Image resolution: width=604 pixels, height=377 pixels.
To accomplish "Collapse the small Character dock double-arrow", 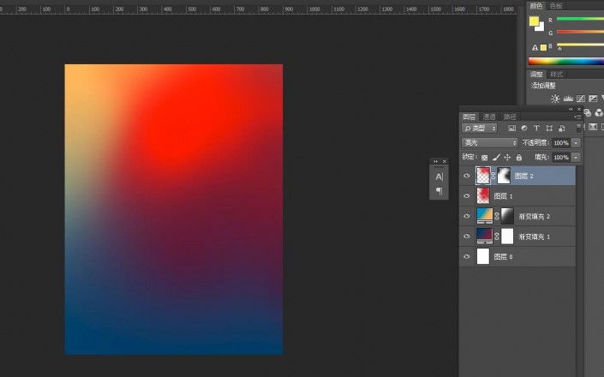I will [x=436, y=161].
